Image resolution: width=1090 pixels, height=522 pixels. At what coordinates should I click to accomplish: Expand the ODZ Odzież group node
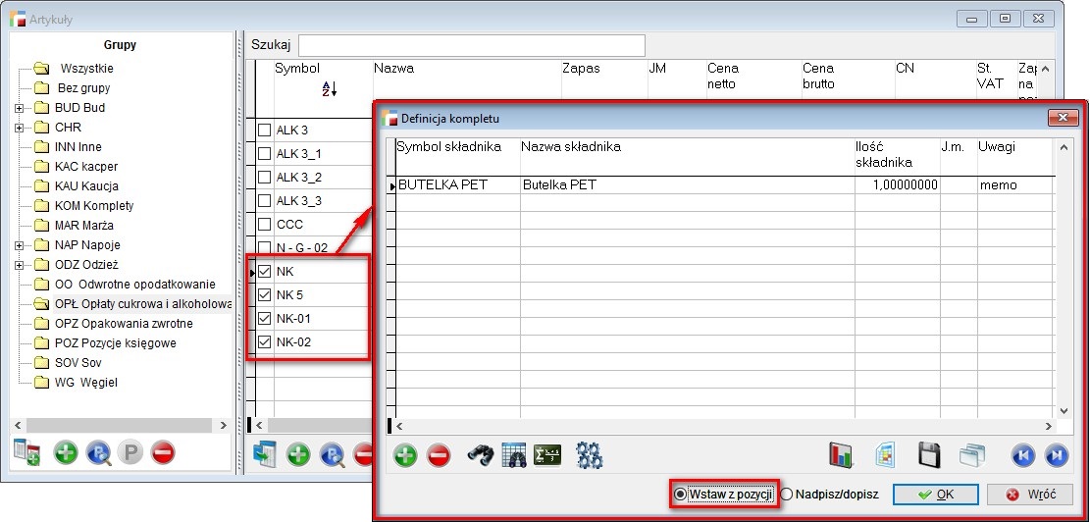[19, 265]
